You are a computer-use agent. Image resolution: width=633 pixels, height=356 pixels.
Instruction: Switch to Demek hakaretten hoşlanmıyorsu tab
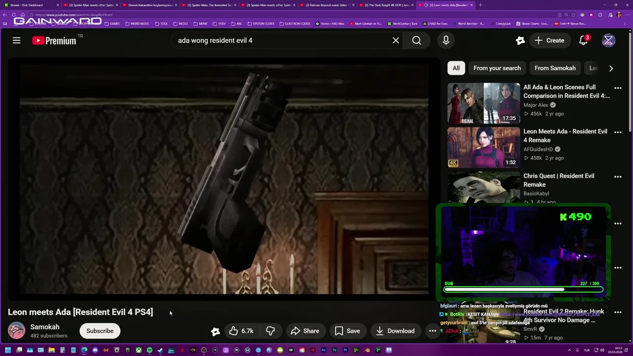point(149,5)
